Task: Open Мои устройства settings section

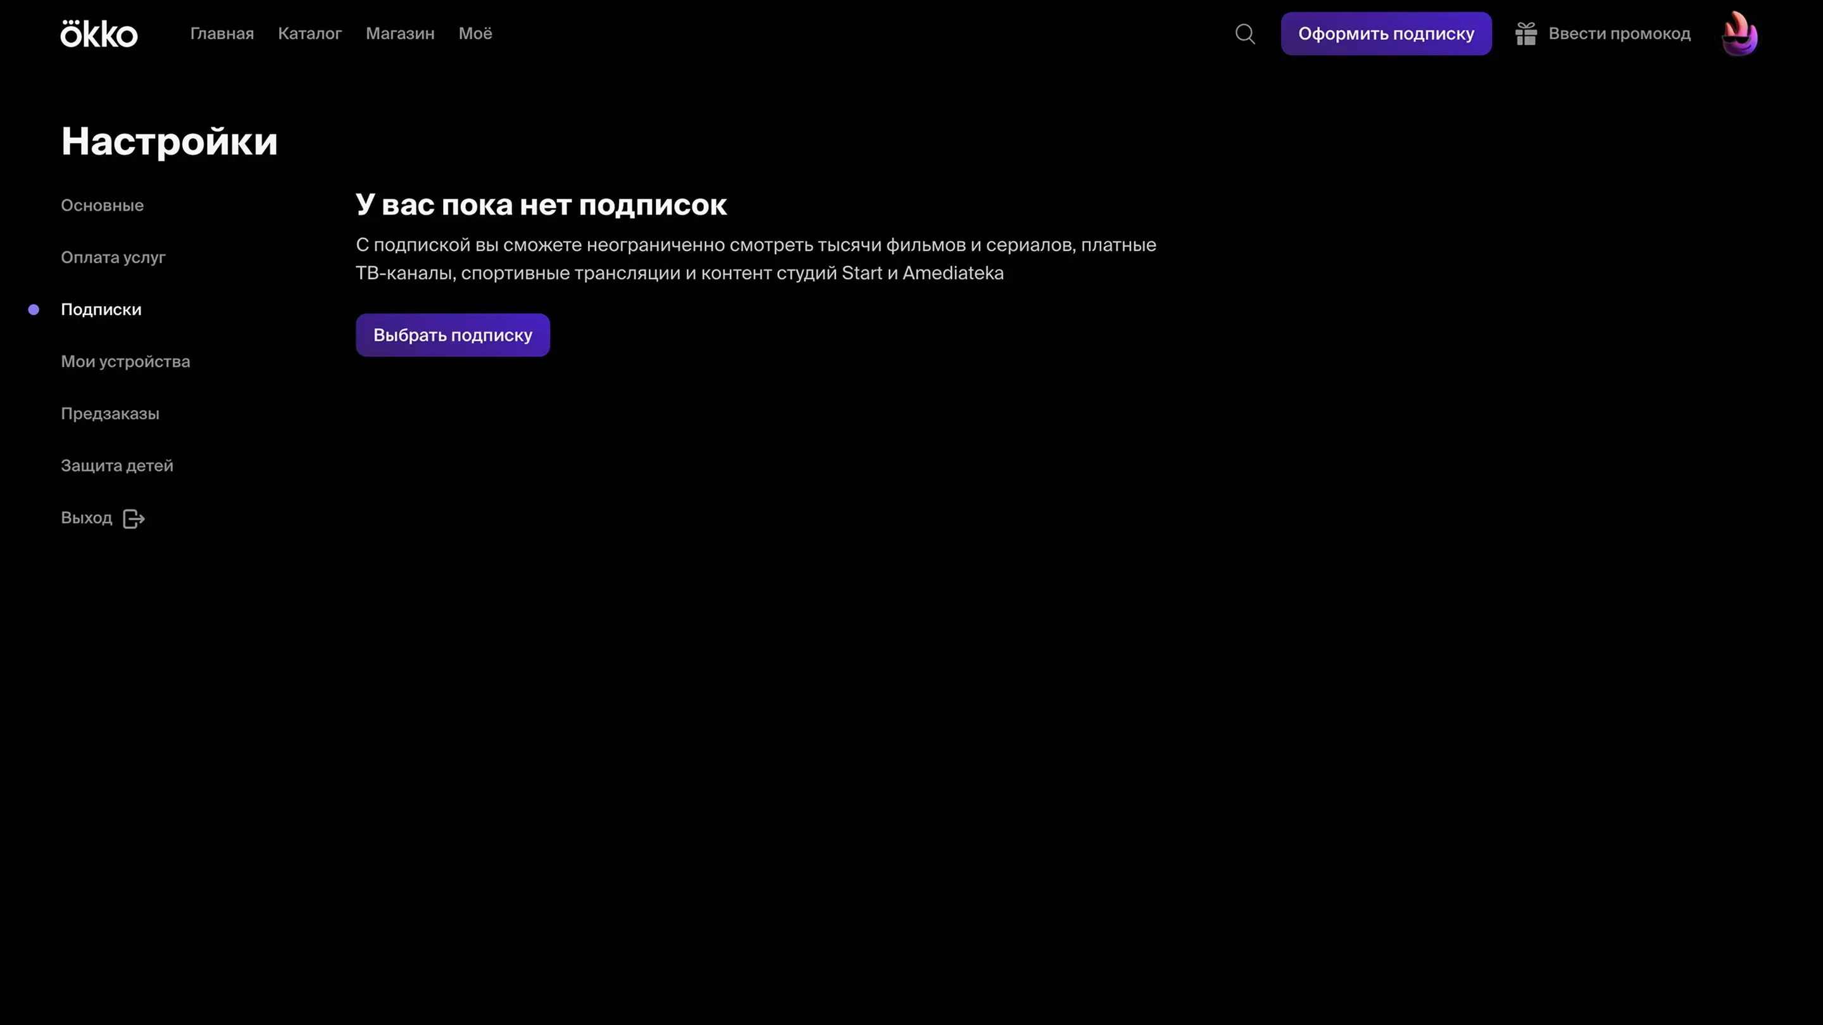Action: [125, 362]
